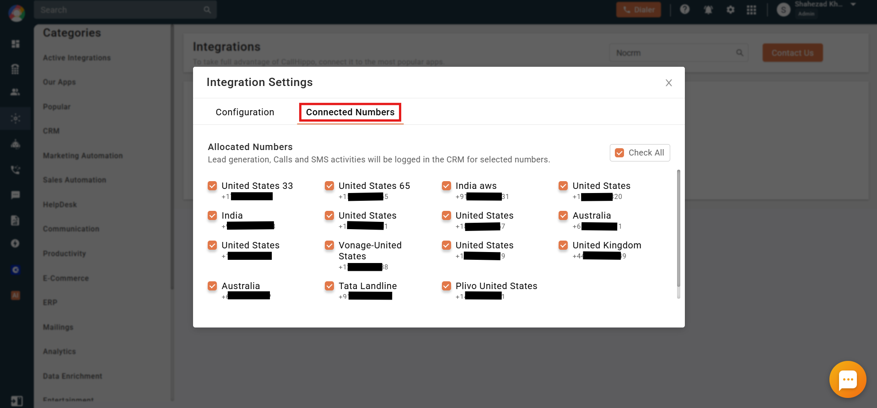The image size is (877, 408).
Task: Open the Active Integrations category
Action: tap(77, 58)
